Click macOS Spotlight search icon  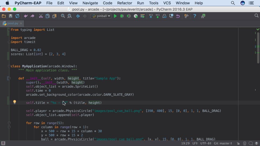coord(233,3)
